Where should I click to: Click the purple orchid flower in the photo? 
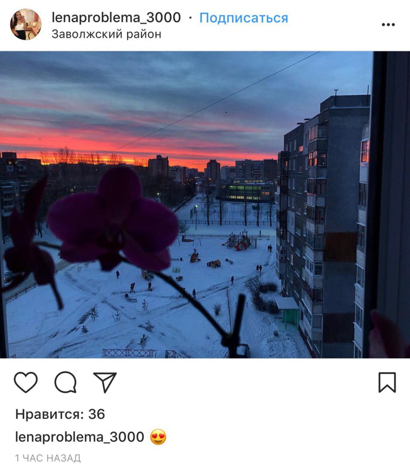coord(113,219)
